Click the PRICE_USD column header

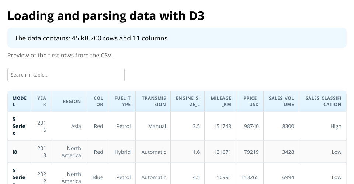click(251, 101)
